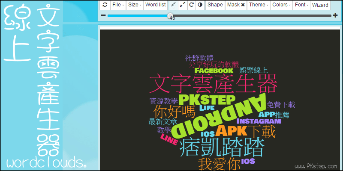
Task: Click the 社群軟體 word
Action: 199,58
